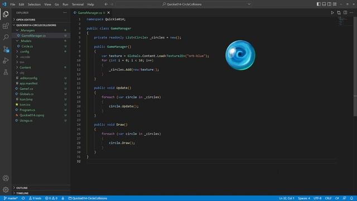The height and width of the screenshot is (201, 357).
Task: Open the errors and warnings status item
Action: coord(51,198)
